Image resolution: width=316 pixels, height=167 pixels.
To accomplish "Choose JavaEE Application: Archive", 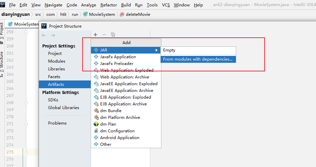I will point(126,91).
